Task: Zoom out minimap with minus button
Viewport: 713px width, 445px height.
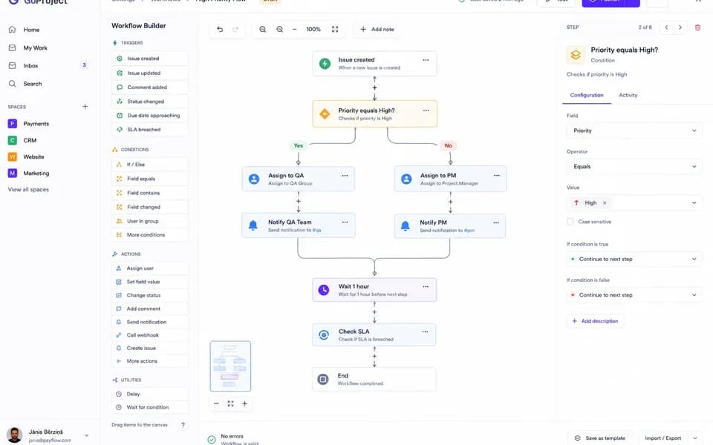Action: pos(216,403)
